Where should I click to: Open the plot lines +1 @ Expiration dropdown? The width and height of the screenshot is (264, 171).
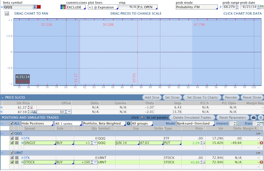(103, 7)
